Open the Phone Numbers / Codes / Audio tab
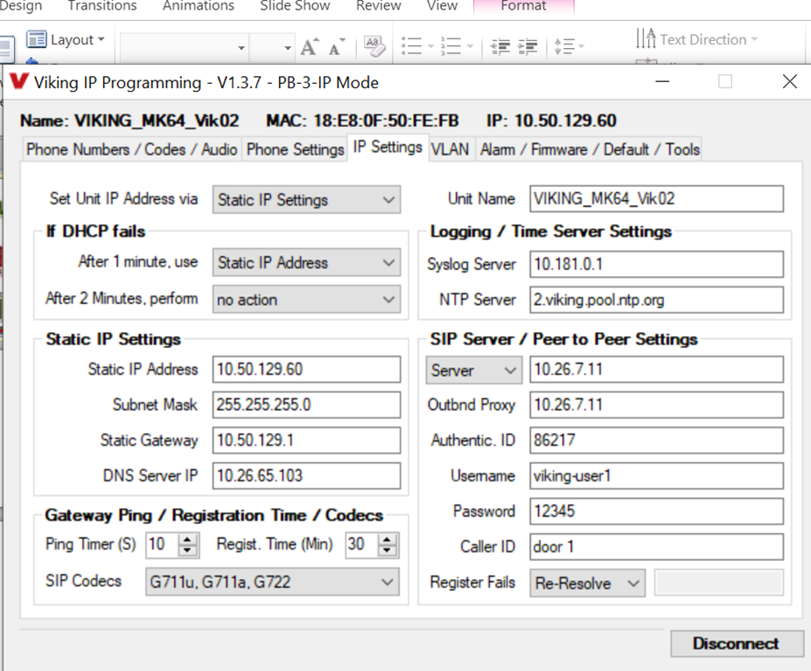811x671 pixels. [130, 149]
